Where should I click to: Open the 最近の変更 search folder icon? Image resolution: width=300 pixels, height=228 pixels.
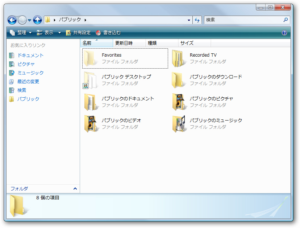13,81
